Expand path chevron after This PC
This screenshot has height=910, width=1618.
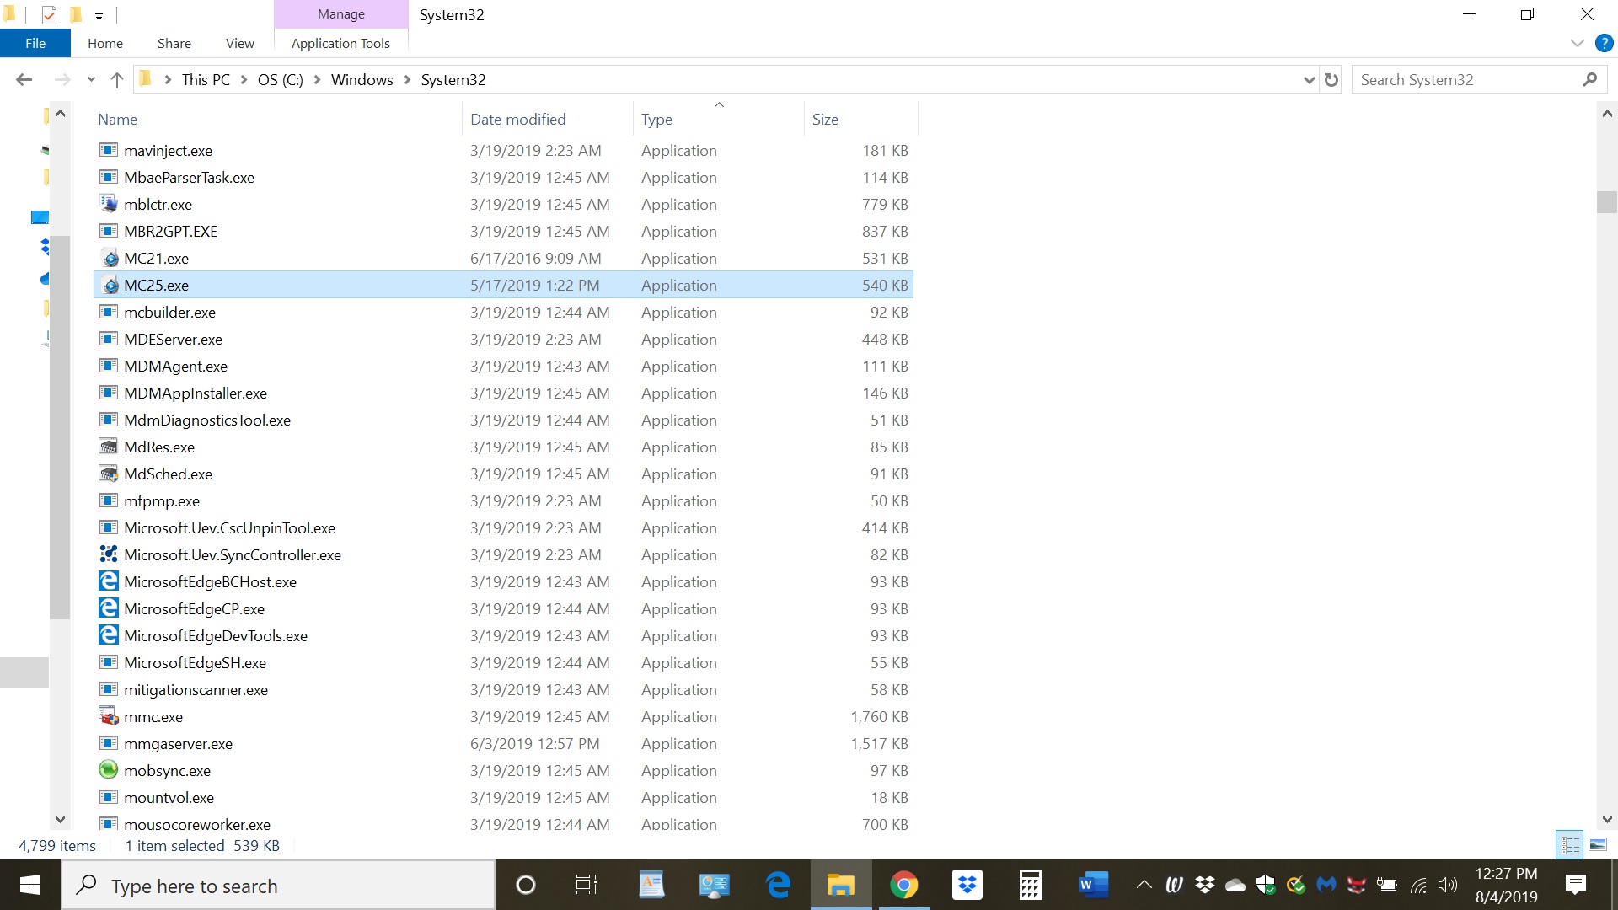point(244,79)
